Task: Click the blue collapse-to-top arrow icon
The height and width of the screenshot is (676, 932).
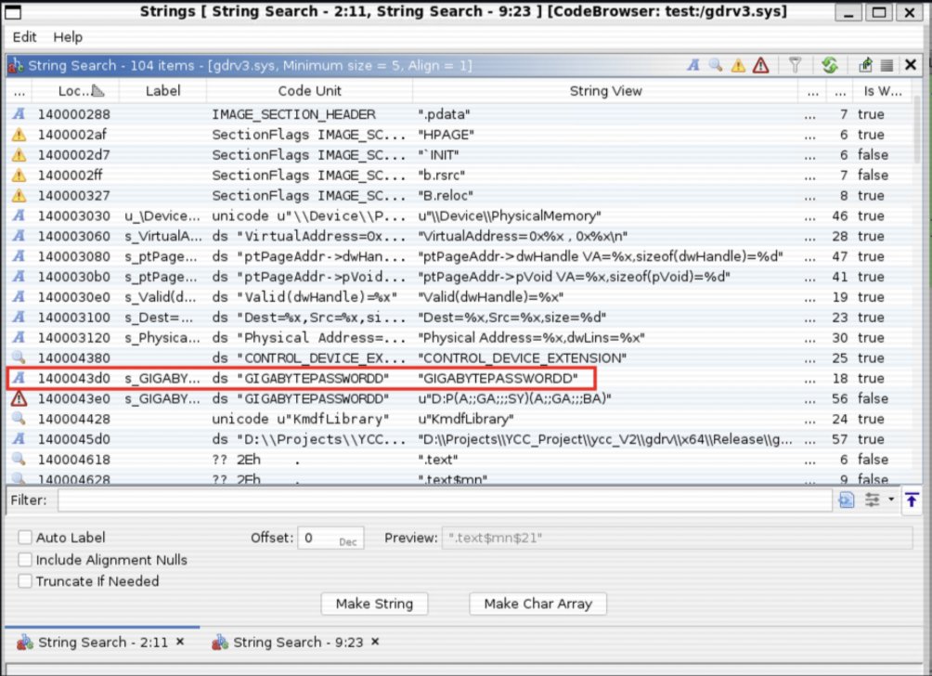Action: click(912, 500)
